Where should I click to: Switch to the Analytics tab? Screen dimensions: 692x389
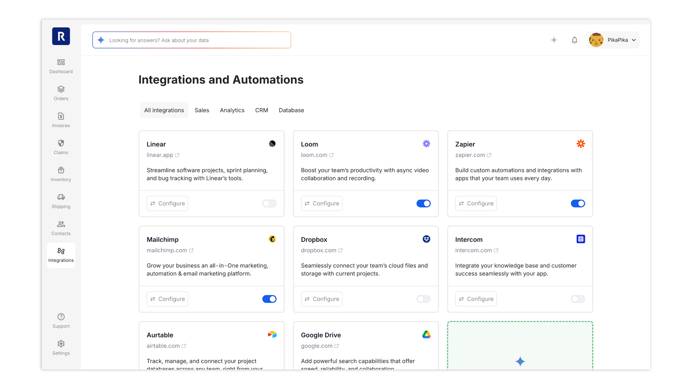232,110
